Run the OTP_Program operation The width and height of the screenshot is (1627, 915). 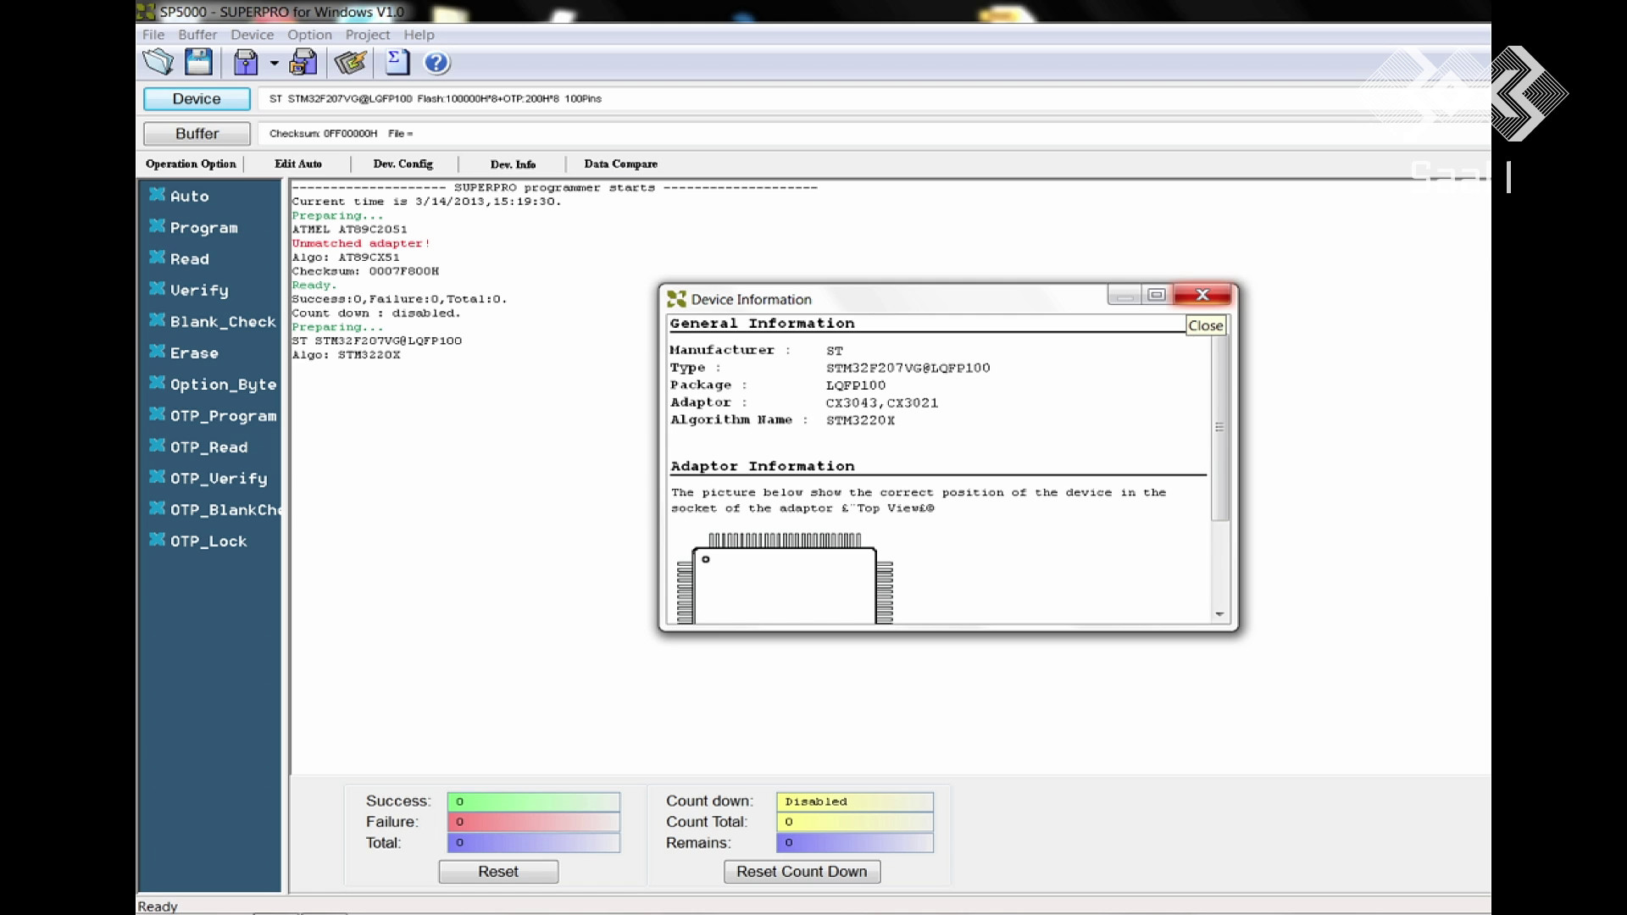(213, 415)
